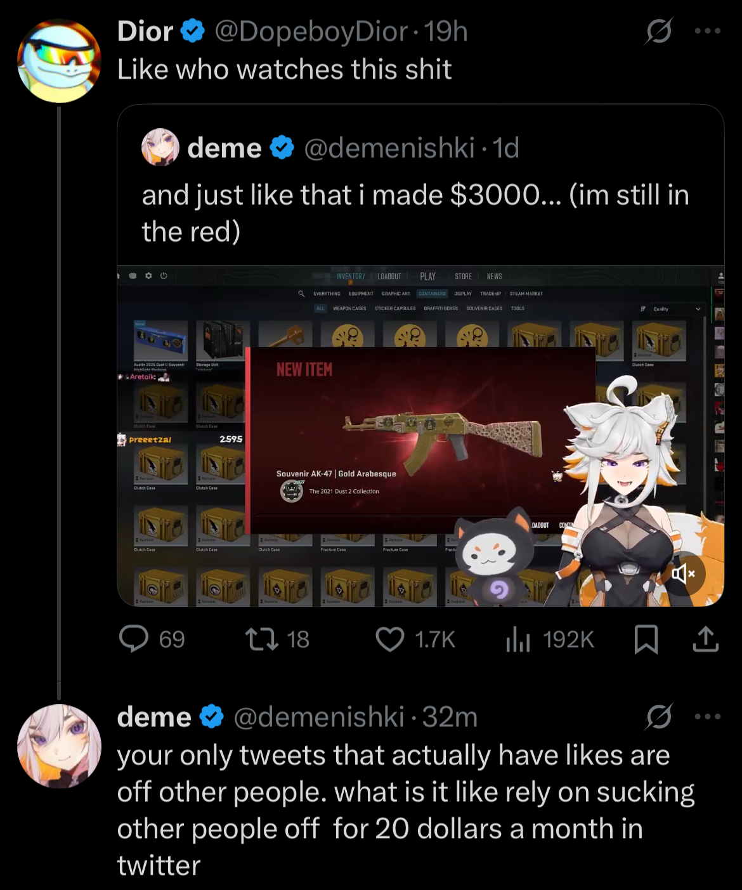742x890 pixels.
Task: Click Dior's blue verified badge
Action: click(x=193, y=31)
